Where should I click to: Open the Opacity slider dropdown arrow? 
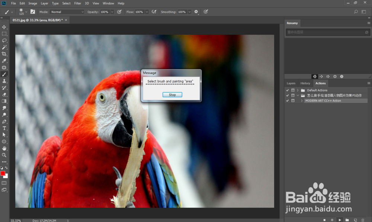tap(112, 12)
